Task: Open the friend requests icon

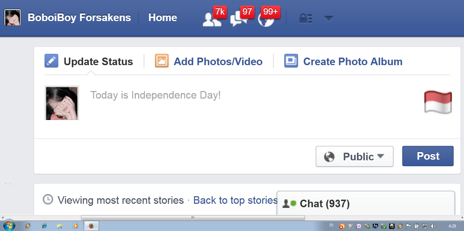Action: tap(211, 20)
